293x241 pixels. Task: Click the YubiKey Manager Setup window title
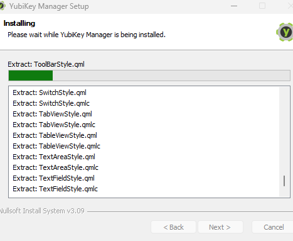click(49, 6)
